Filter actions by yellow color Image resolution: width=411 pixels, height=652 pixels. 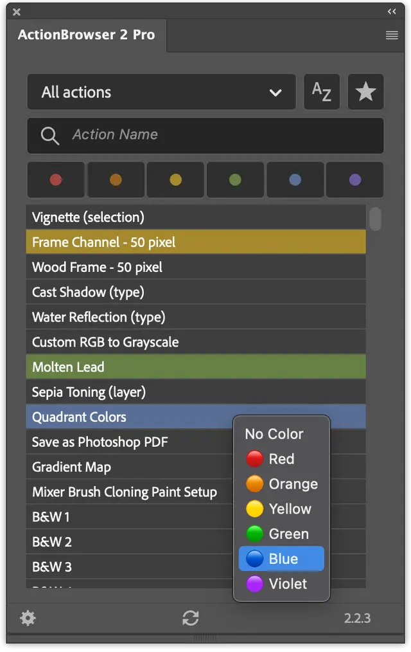pyautogui.click(x=175, y=179)
